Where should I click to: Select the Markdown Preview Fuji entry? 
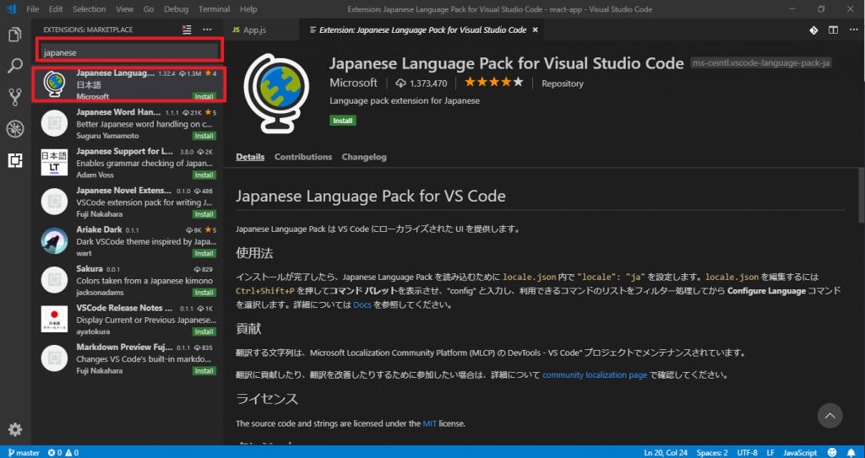click(x=128, y=358)
